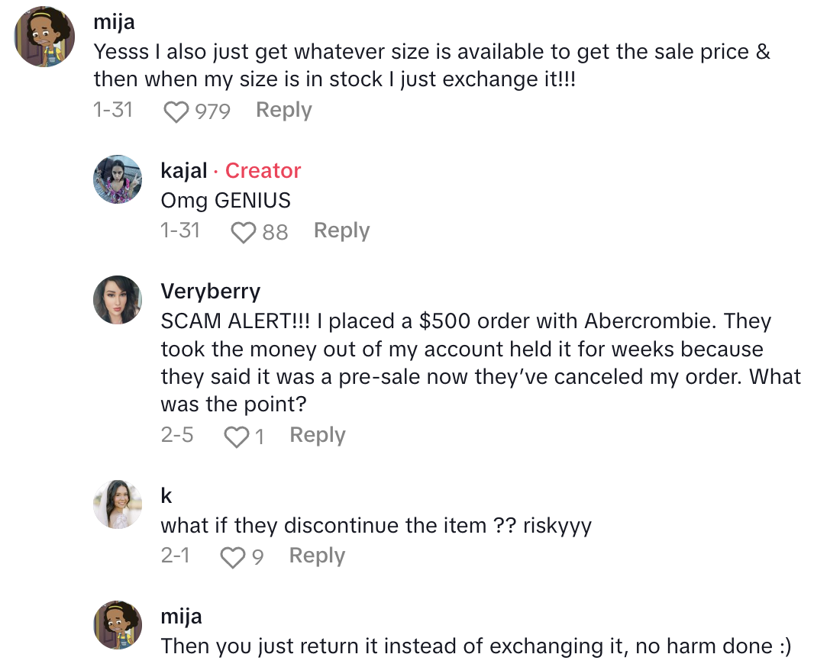Image resolution: width=814 pixels, height=667 pixels.
Task: Open mija username on top comment
Action: pos(114,22)
